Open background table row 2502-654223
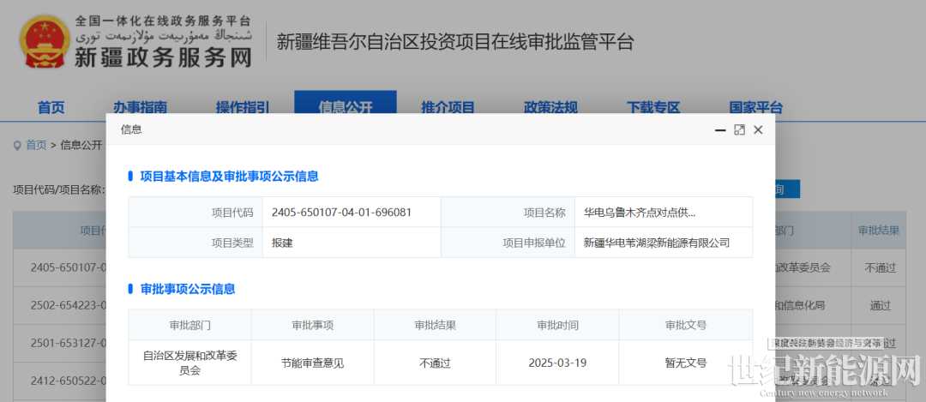 [x=66, y=305]
